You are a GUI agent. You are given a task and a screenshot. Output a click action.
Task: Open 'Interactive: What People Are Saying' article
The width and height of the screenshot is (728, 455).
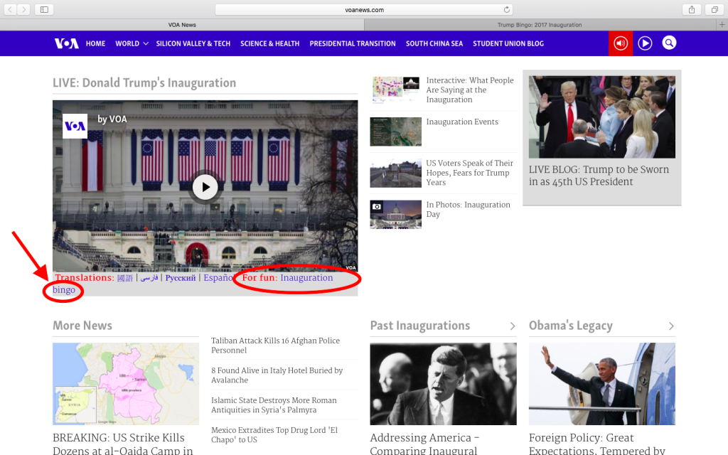(470, 90)
